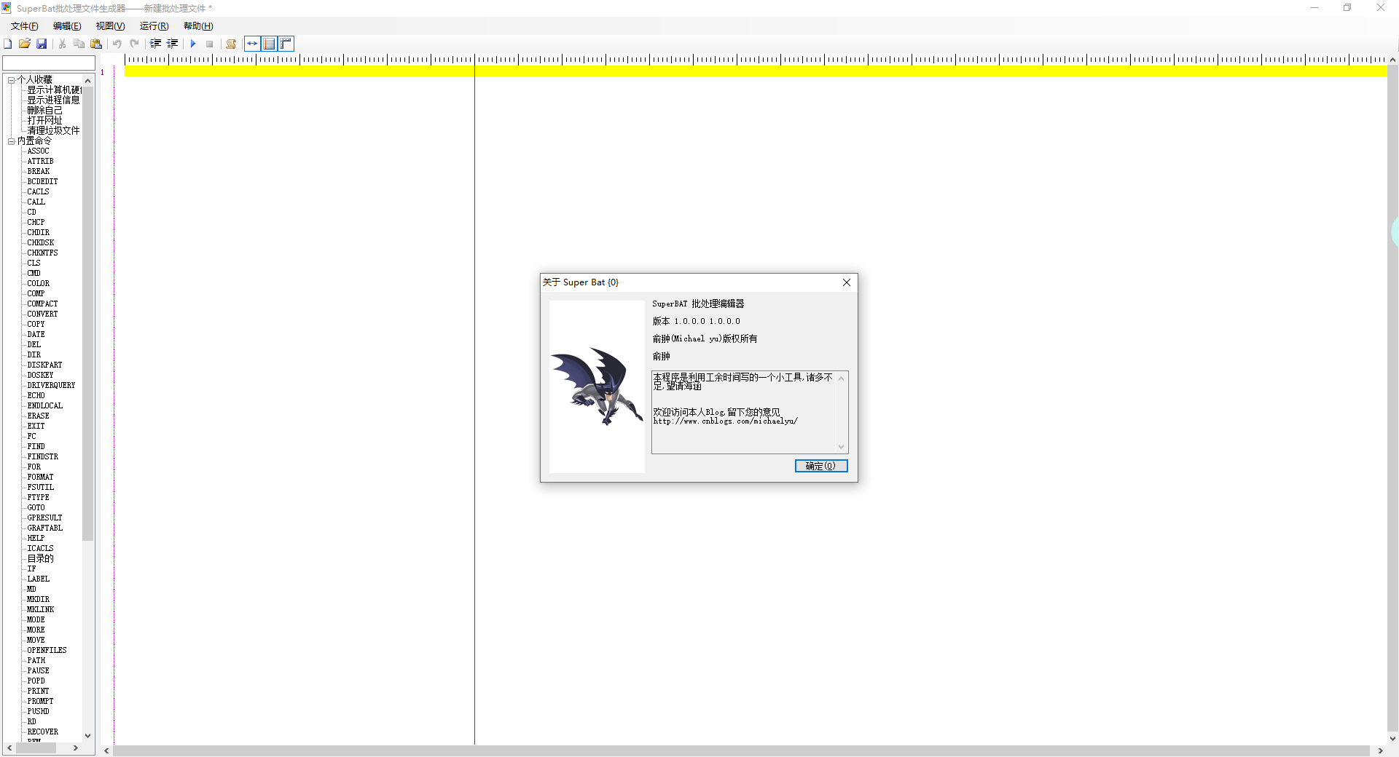This screenshot has height=757, width=1399.
Task: Open the 视图(V) menu
Action: [110, 26]
